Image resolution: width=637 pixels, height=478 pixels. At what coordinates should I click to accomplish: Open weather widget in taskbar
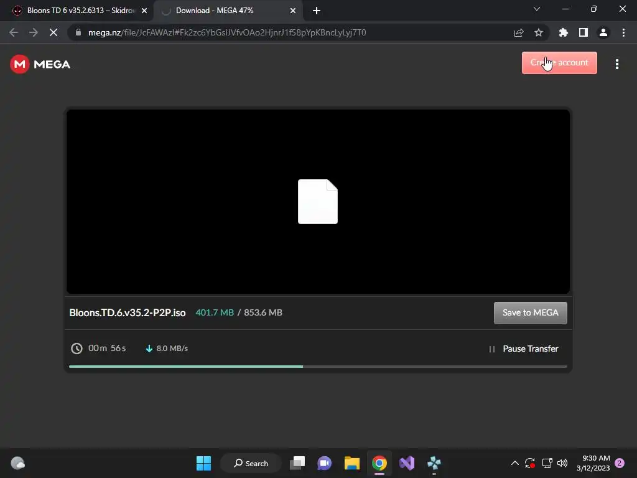[x=18, y=463]
